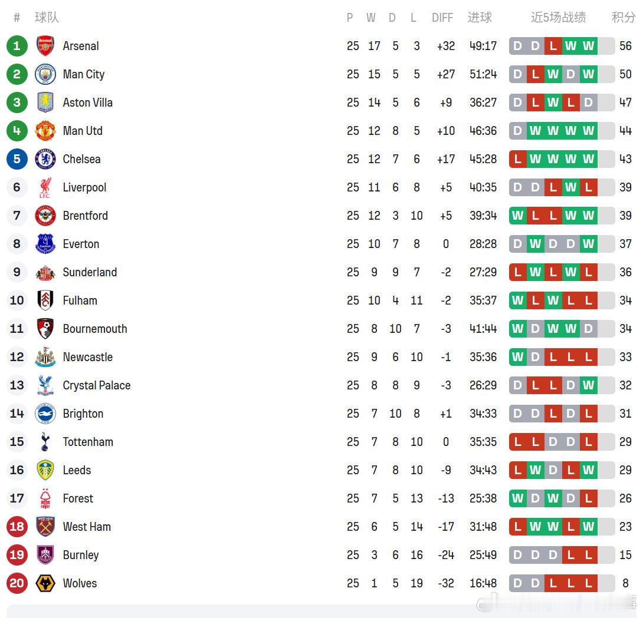The width and height of the screenshot is (643, 618).
Task: Open the Aston Villa team name link
Action: (87, 103)
